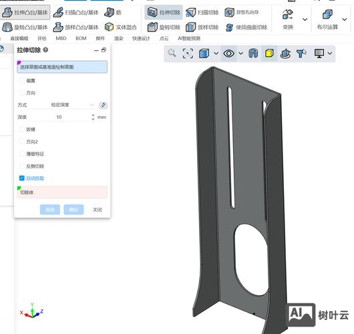Click the 应用 apply button
The width and height of the screenshot is (354, 334).
[50, 210]
